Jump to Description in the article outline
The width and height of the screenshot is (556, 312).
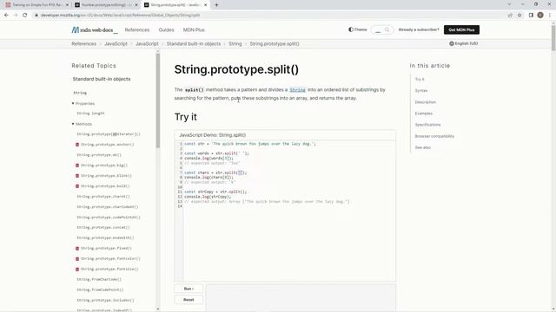pyautogui.click(x=425, y=102)
